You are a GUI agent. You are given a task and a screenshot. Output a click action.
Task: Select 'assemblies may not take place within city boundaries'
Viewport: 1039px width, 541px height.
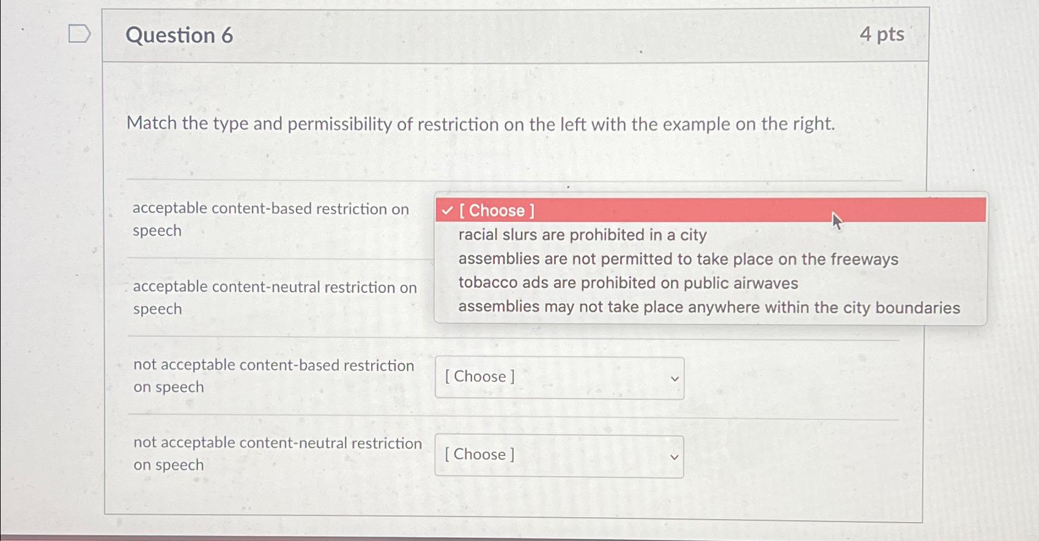coord(709,307)
